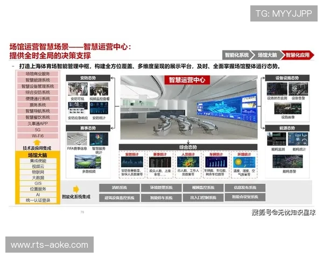Click the Wi-Fi6 item
Screen dimensions: 323x258
38,136
